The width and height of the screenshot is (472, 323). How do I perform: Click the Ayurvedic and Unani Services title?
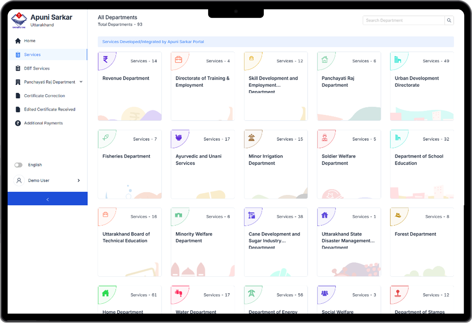[198, 160]
